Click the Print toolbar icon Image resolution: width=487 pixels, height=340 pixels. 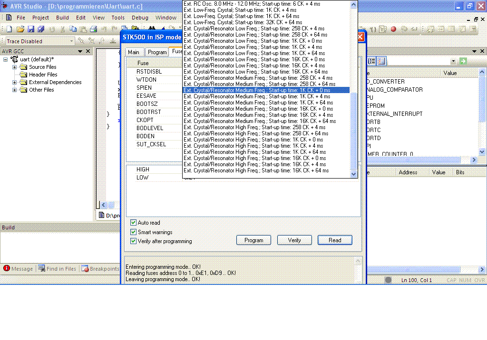[94, 29]
